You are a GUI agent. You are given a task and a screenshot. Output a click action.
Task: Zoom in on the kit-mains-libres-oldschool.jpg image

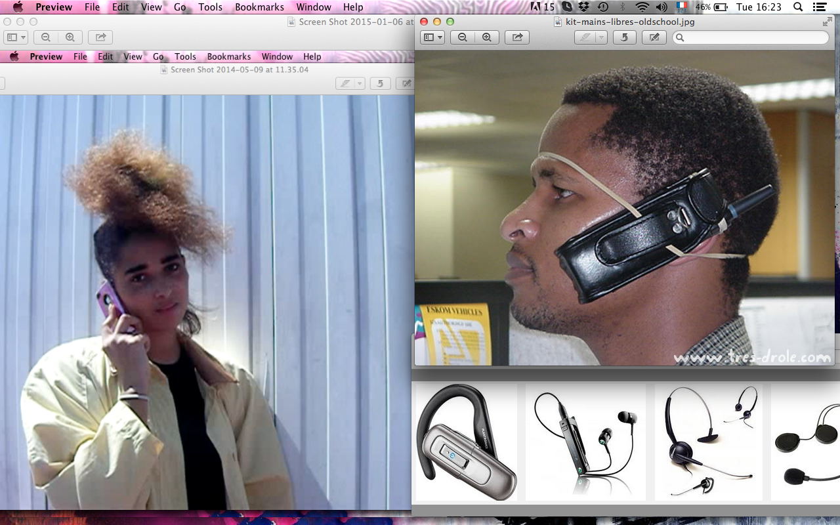click(486, 37)
